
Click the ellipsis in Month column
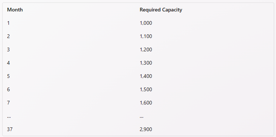click(9, 117)
